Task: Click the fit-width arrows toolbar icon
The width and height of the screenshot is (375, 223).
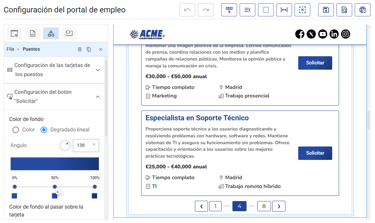Action: (284, 10)
